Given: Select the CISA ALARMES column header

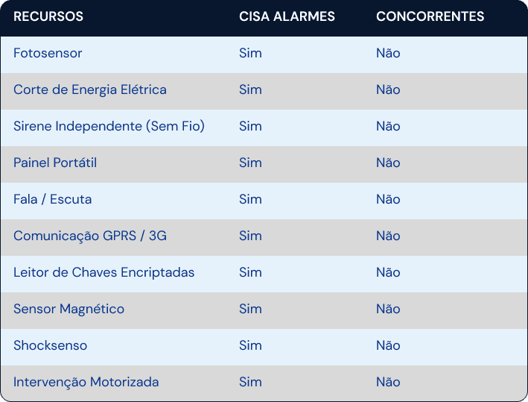Looking at the screenshot, I should pyautogui.click(x=287, y=16).
